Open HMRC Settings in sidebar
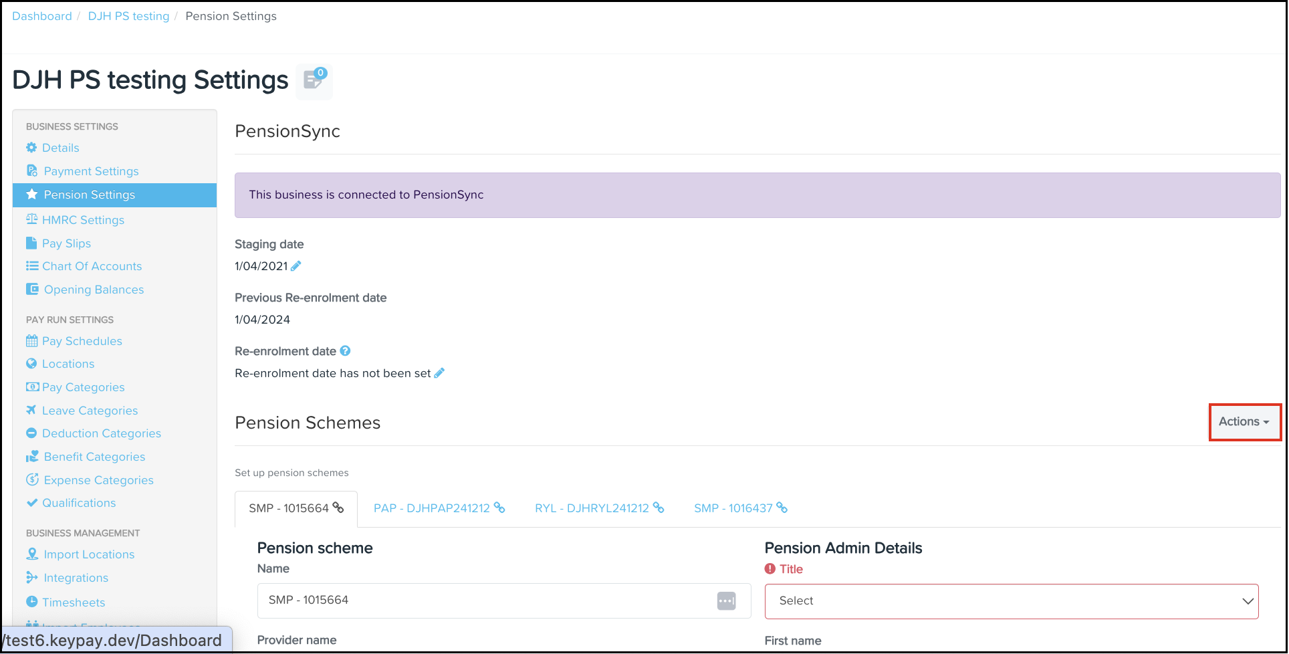The image size is (1289, 654). [83, 220]
